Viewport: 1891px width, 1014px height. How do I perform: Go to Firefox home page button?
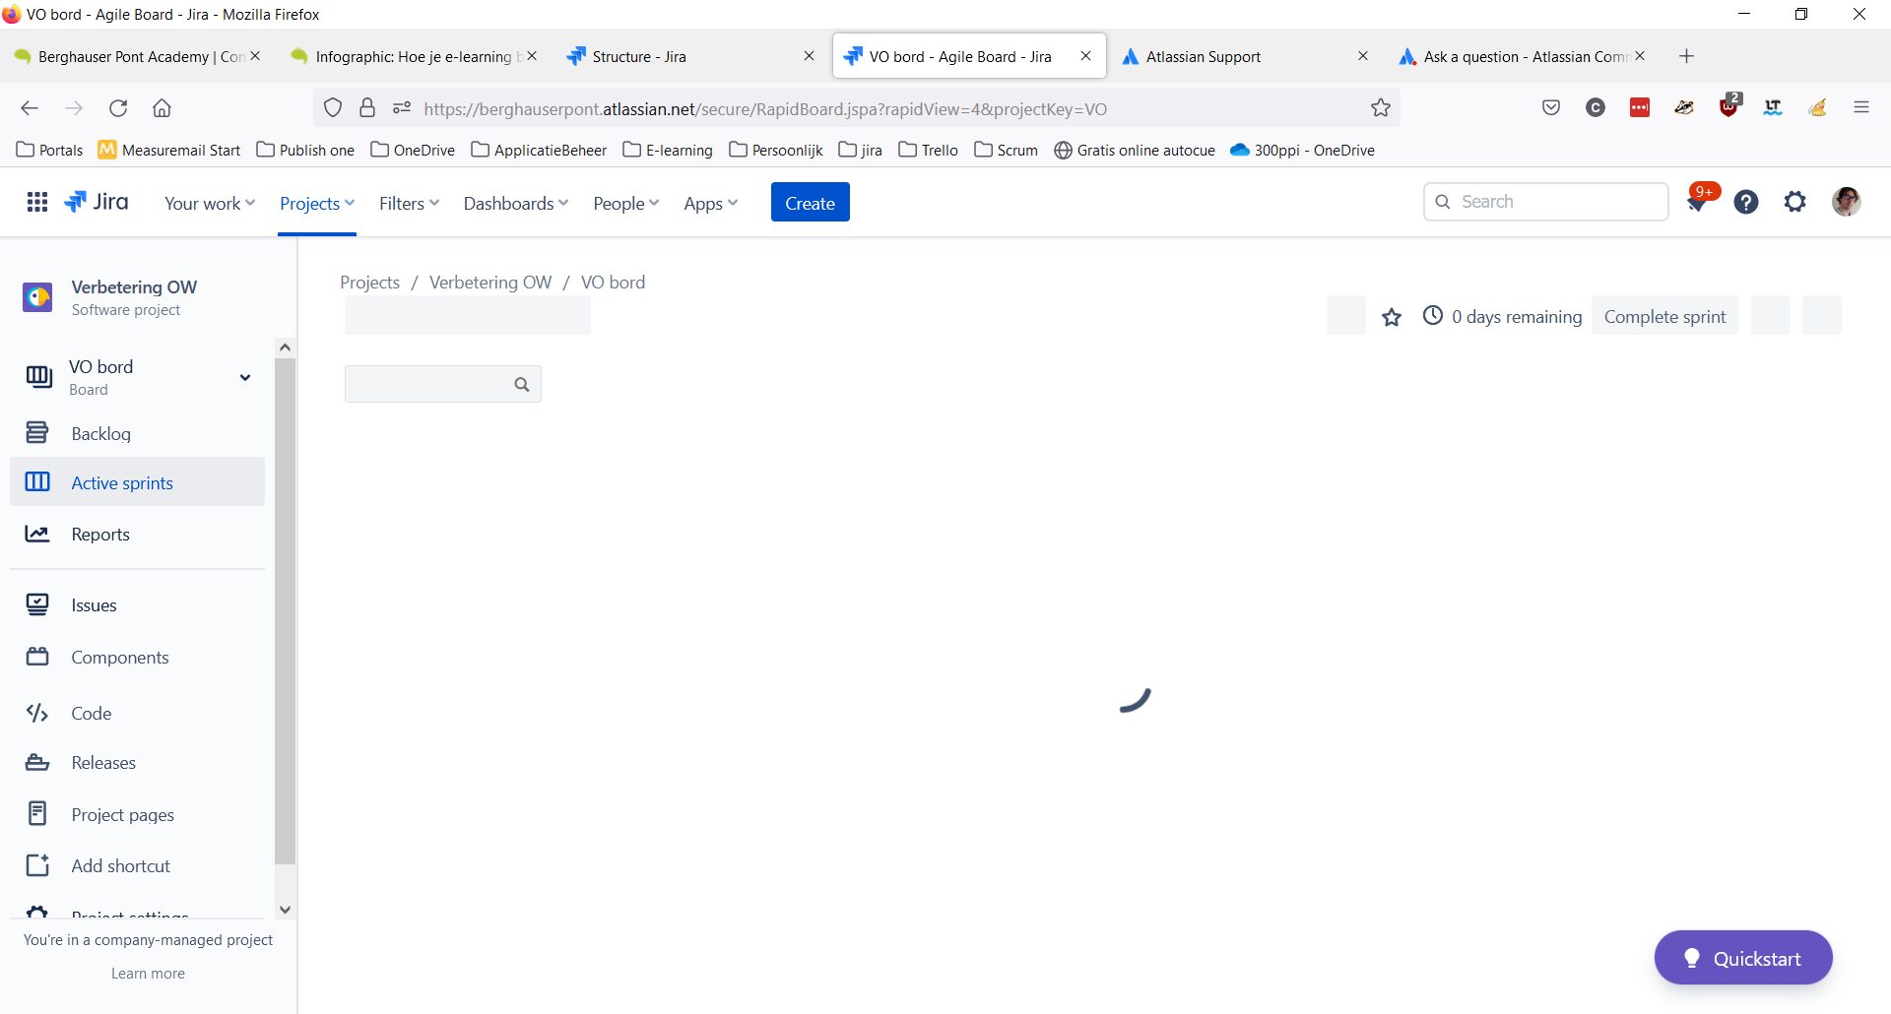coord(163,108)
